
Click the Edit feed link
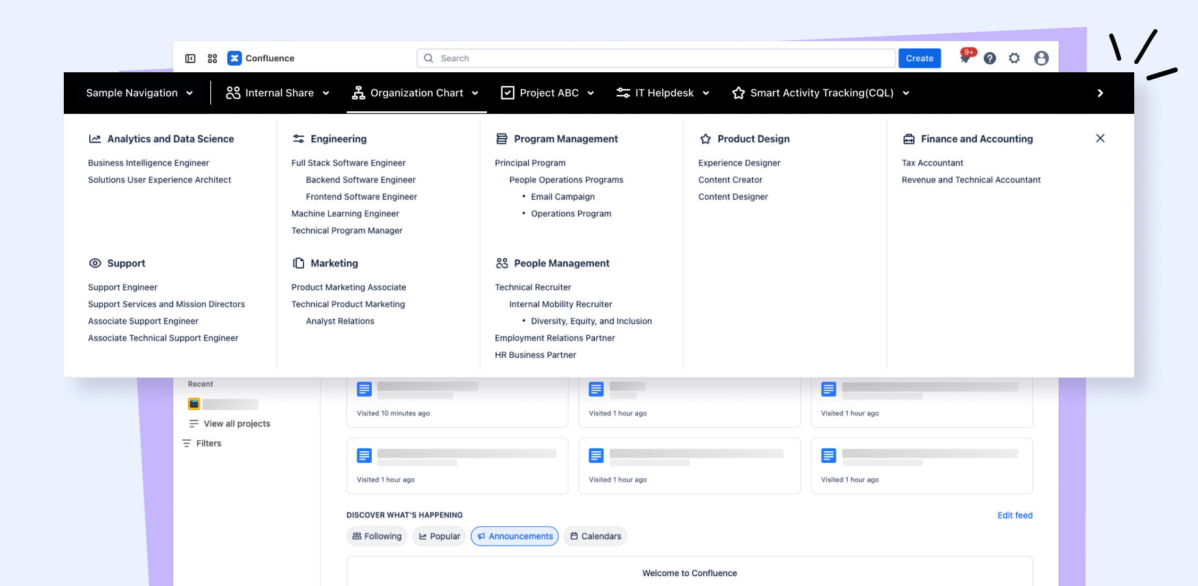click(1014, 515)
